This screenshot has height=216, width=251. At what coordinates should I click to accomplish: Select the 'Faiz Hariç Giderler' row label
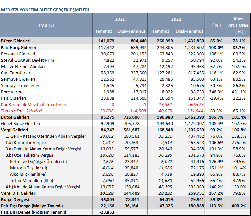pyautogui.click(x=19, y=47)
